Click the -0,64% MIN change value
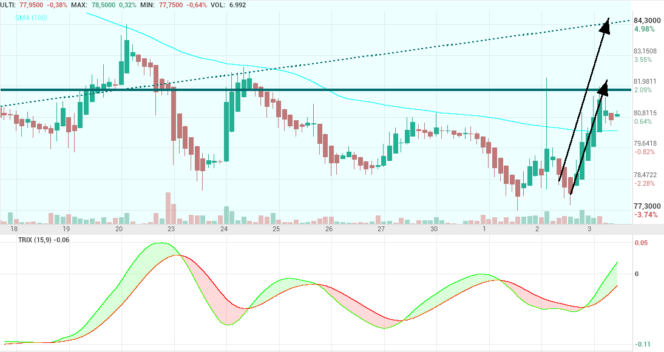The width and height of the screenshot is (664, 352). click(196, 5)
